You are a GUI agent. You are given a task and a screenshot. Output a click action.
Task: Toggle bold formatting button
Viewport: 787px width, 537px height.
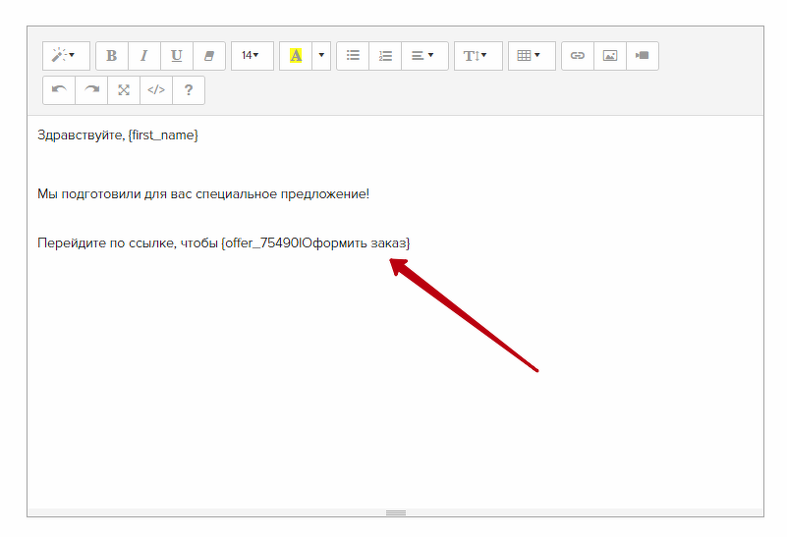coord(112,56)
